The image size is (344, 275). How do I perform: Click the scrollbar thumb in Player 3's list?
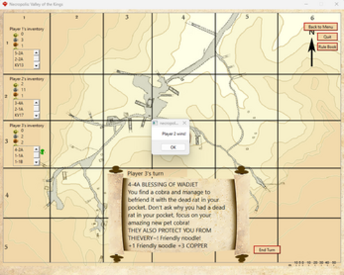click(37, 155)
